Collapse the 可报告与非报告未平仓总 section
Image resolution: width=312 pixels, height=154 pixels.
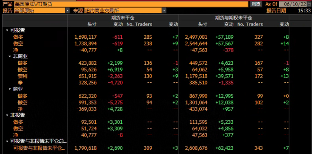pyautogui.click(x=7, y=142)
